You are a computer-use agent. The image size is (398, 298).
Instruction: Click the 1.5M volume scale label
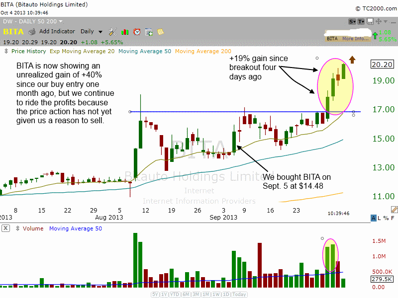coord(379,241)
